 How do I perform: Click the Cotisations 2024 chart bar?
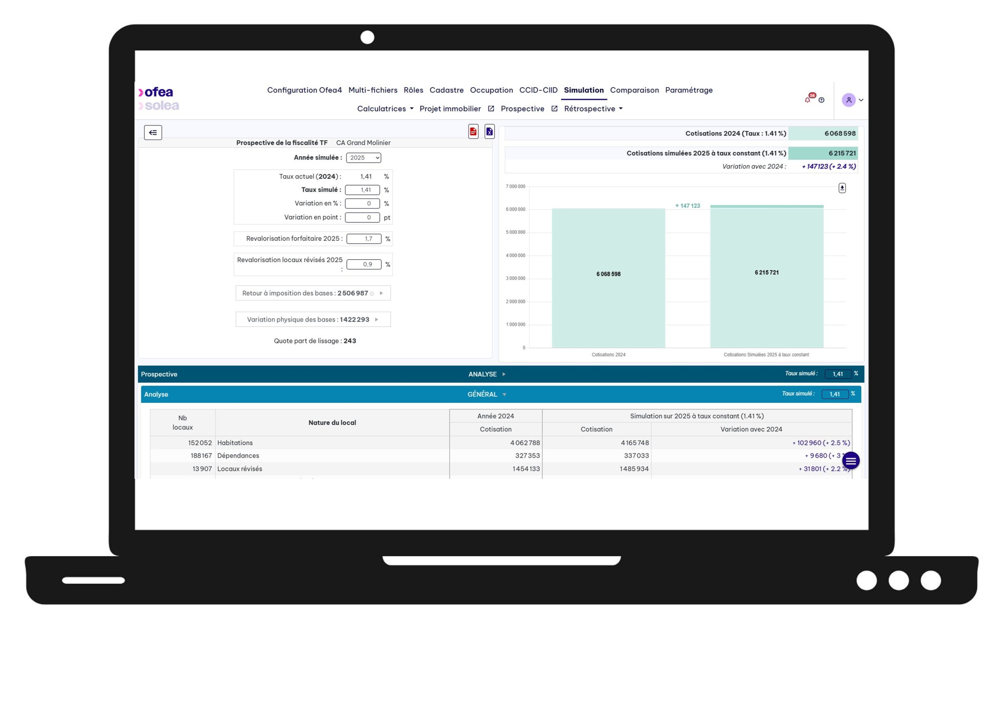608,278
